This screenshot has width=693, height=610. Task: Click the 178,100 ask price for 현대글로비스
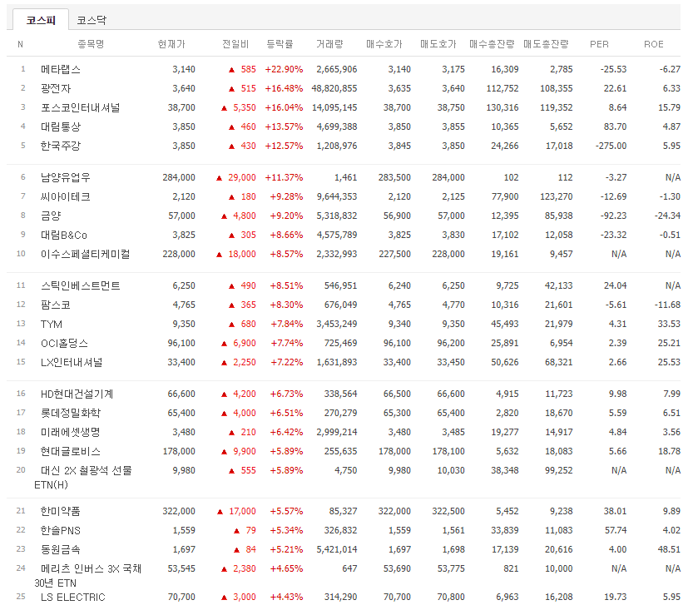coord(448,451)
